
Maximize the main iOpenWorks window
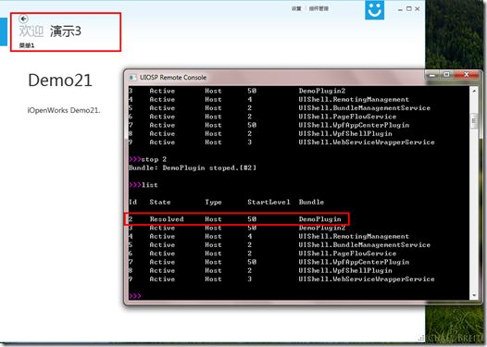click(409, 9)
